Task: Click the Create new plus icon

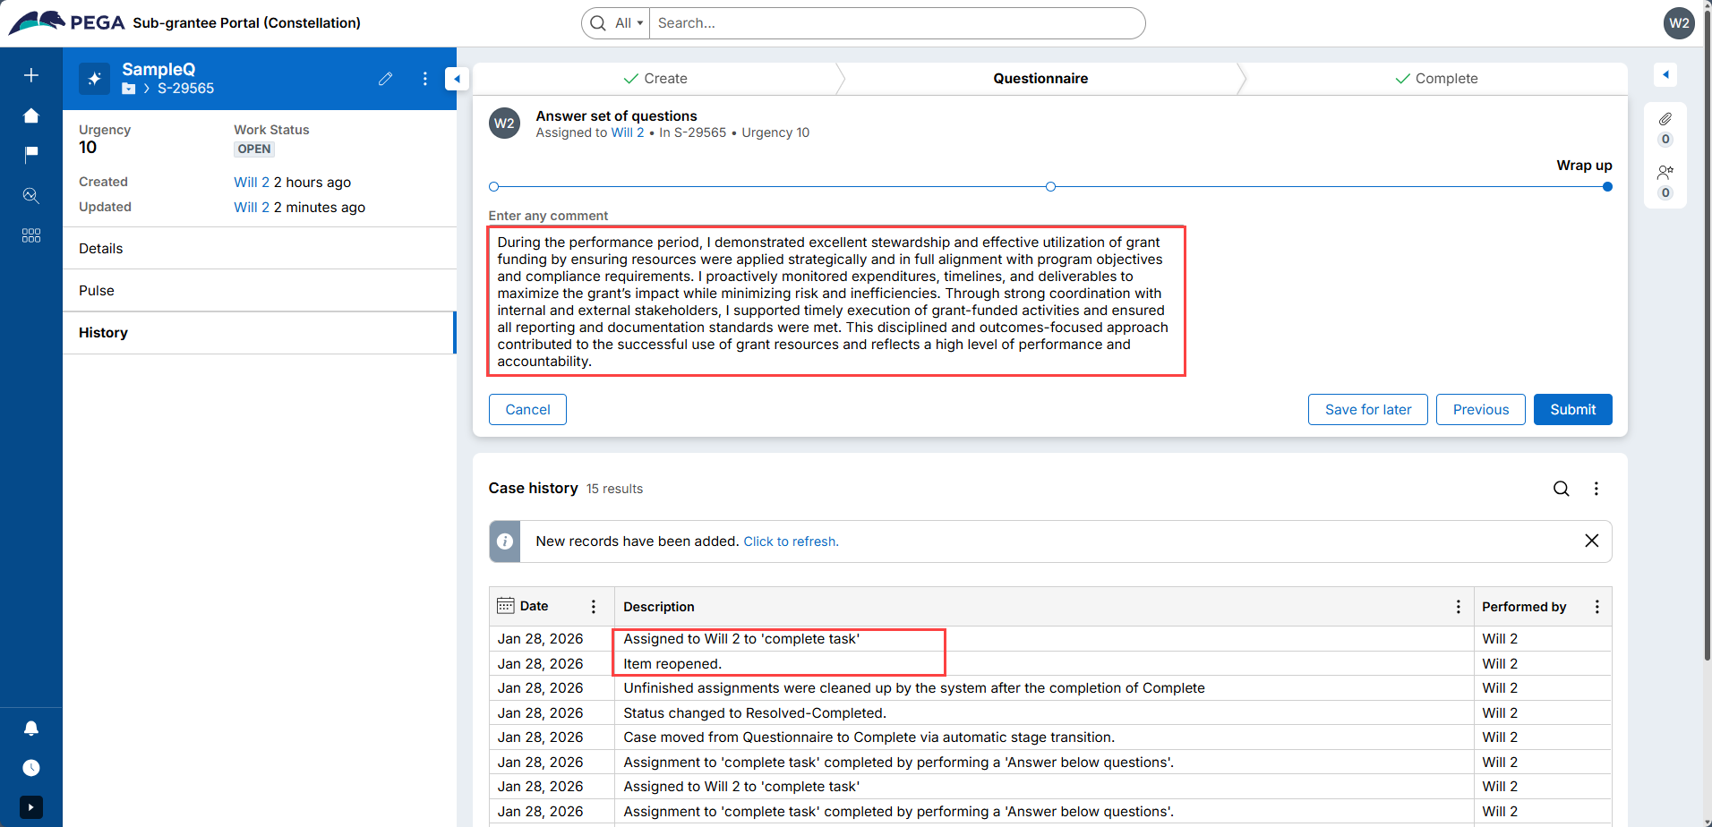Action: [31, 75]
